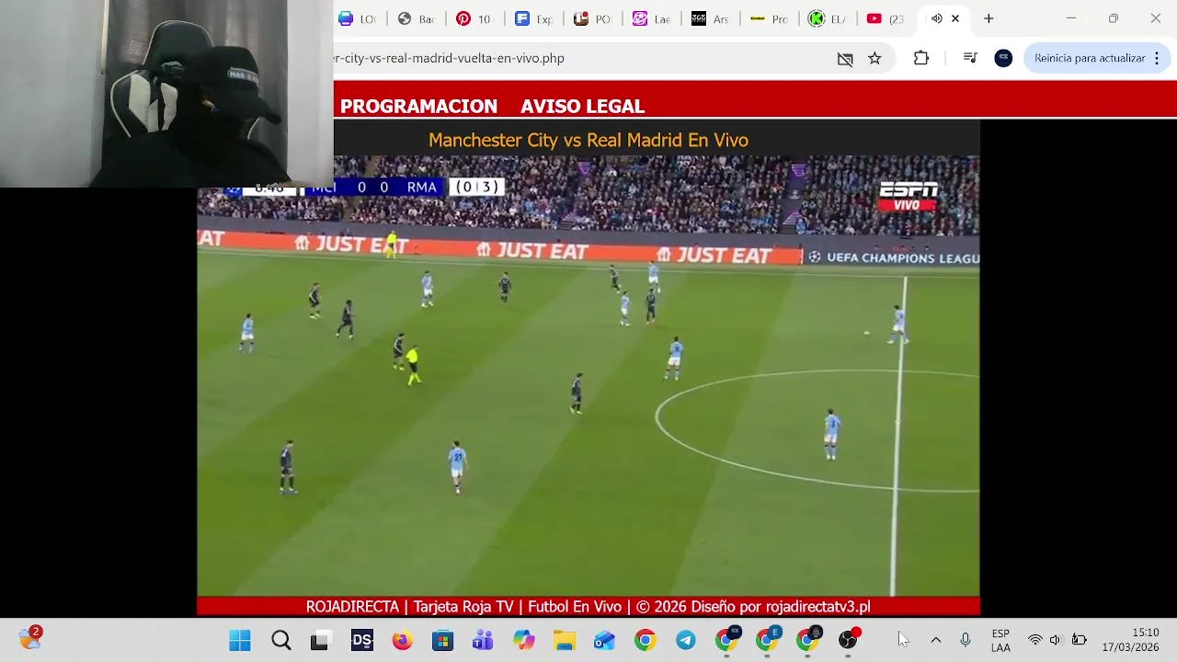Switch to the 'Lae' browser tab

pos(651,18)
